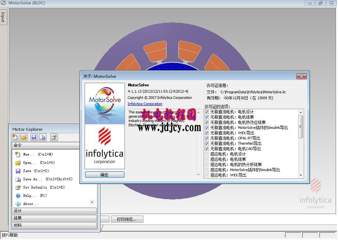Viewport: 338px width, 240px height.
Task: Open the About... command
Action: 27,204
